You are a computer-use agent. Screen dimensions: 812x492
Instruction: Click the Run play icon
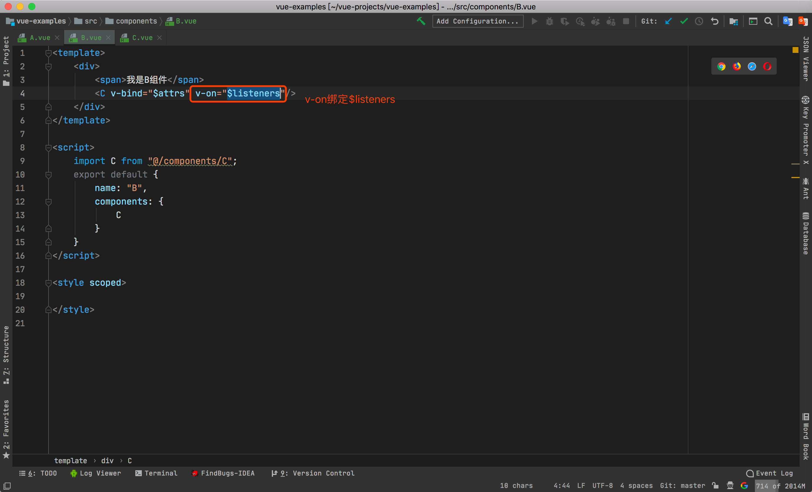534,21
